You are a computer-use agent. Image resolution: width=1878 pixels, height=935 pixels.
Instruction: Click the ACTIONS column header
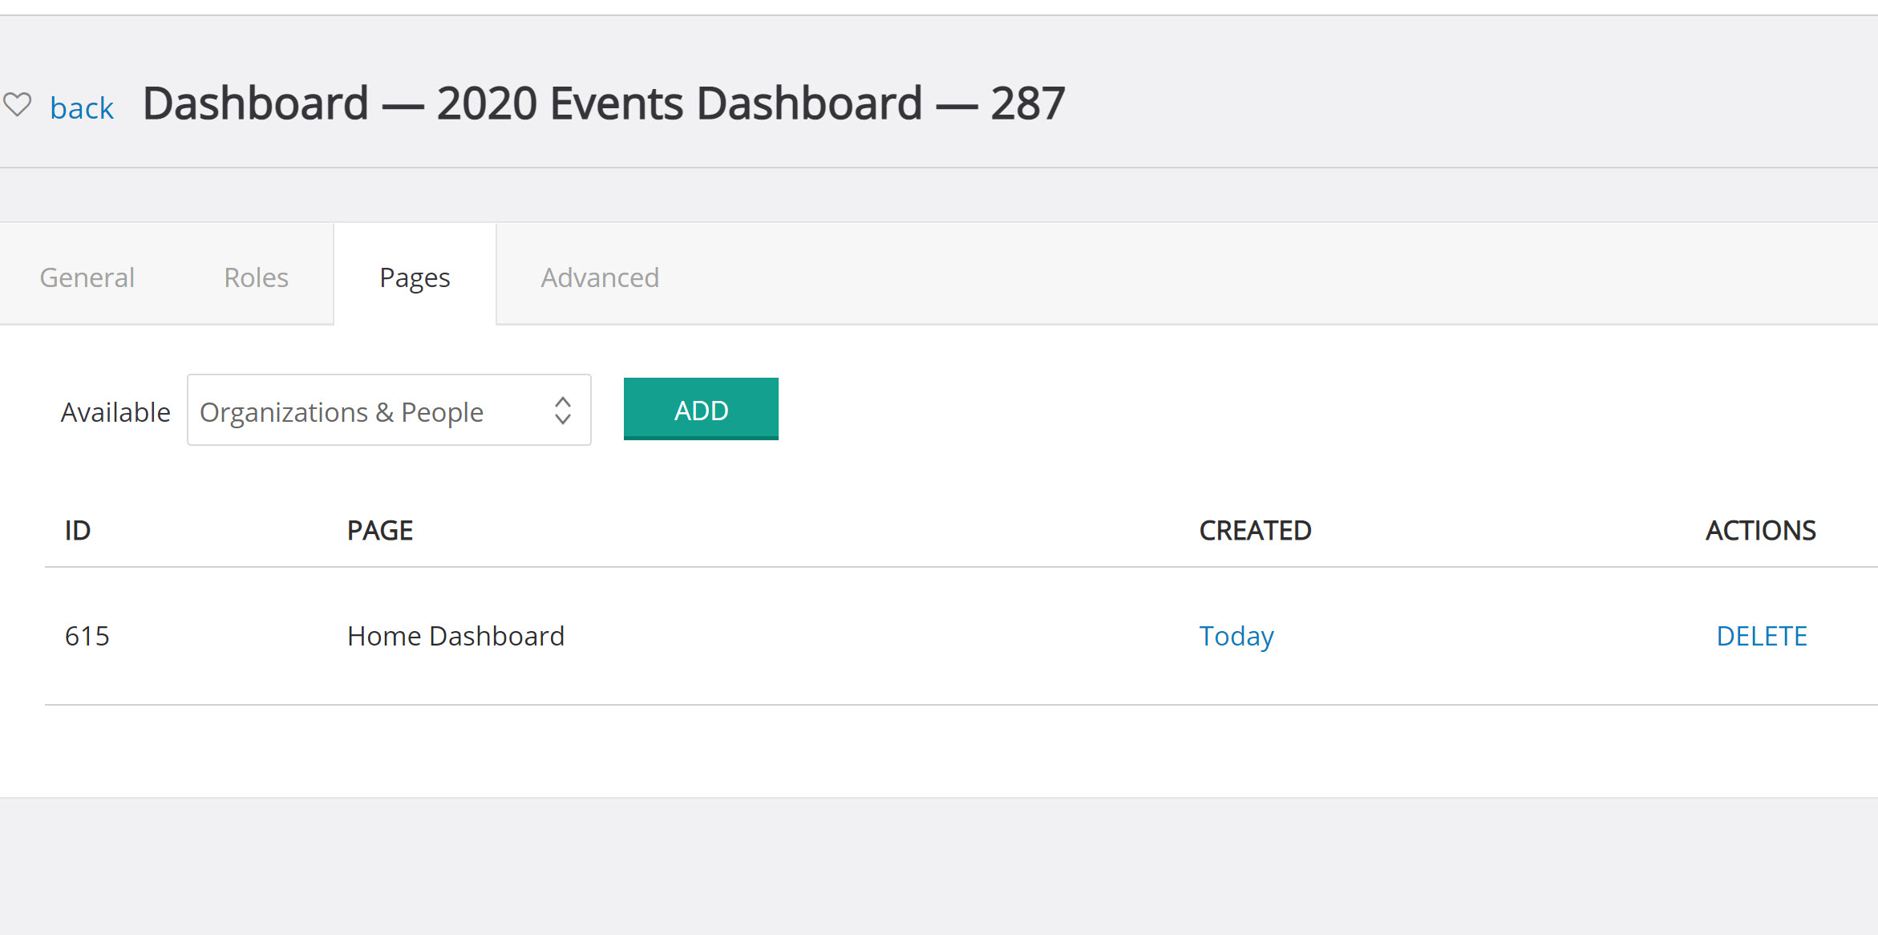(x=1760, y=530)
